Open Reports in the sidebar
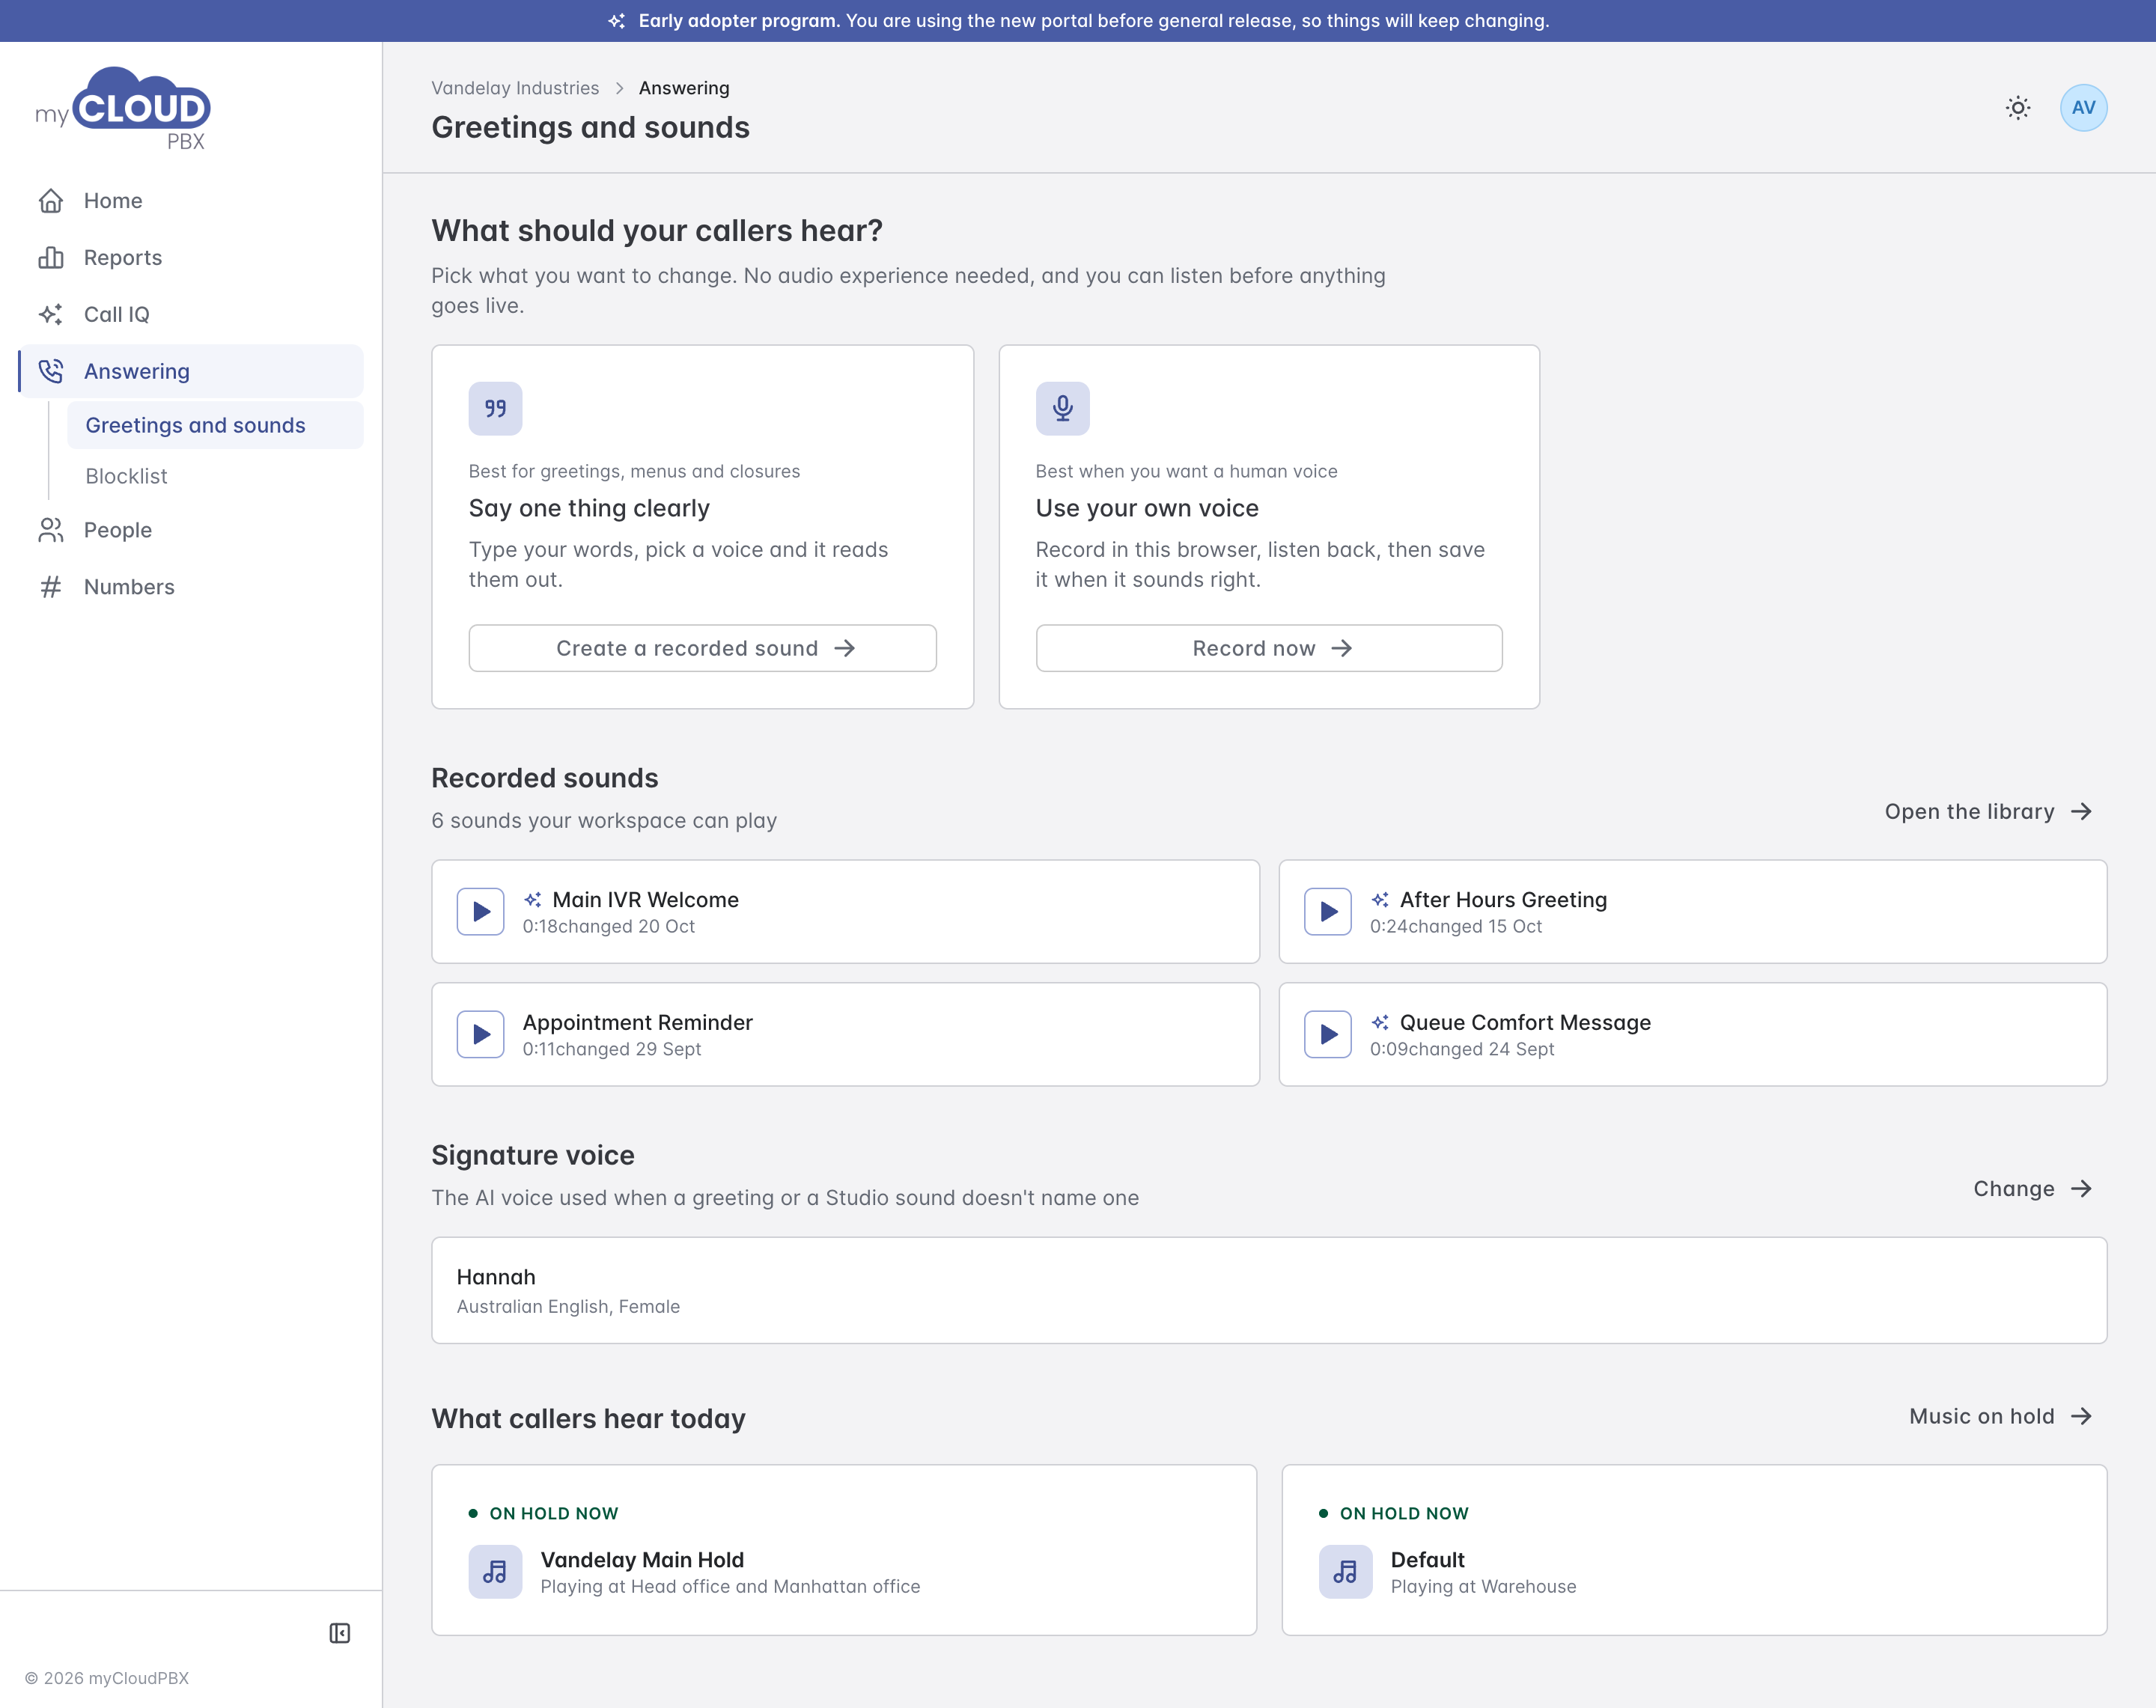The height and width of the screenshot is (1708, 2156). [191, 258]
